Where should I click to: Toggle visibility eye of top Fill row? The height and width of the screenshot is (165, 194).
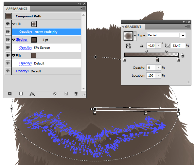click(x=8, y=24)
